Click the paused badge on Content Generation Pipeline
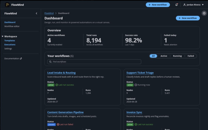 click(x=51, y=124)
